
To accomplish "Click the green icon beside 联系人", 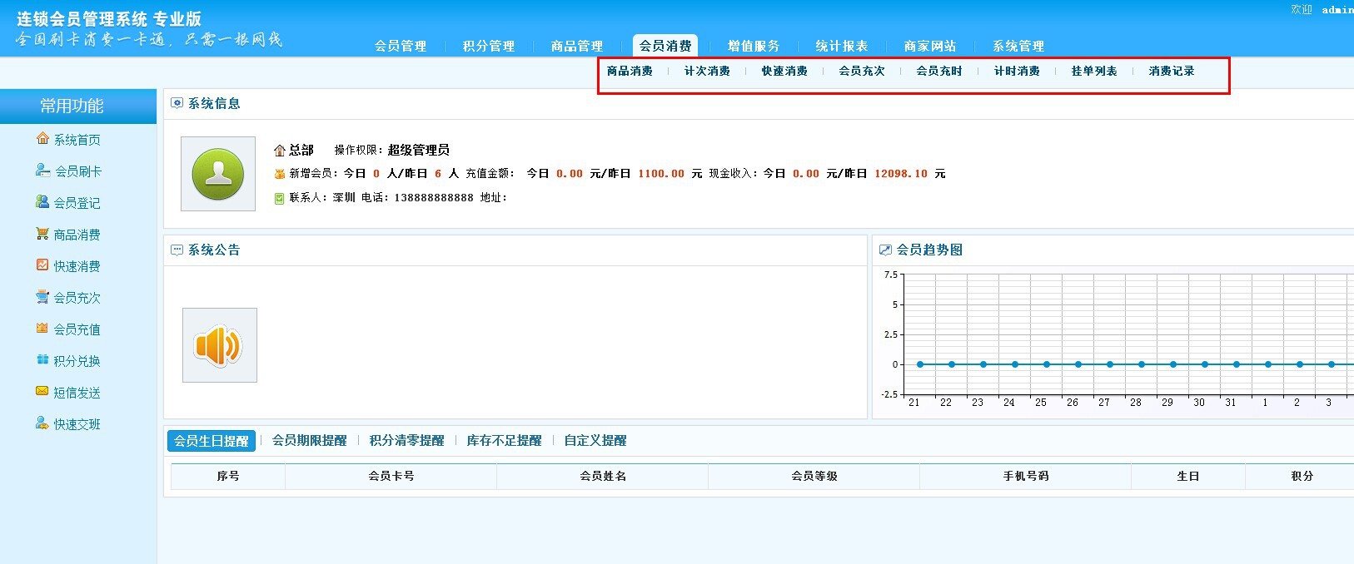I will 280,198.
